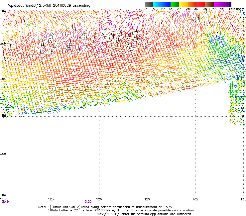Image resolution: width=246 pixels, height=216 pixels.
Task: Click the gray 0-5 knots color swatch
Action: pyautogui.click(x=149, y=4)
